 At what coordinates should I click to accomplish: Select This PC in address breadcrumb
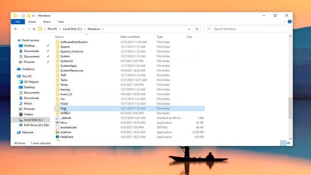tap(52, 29)
